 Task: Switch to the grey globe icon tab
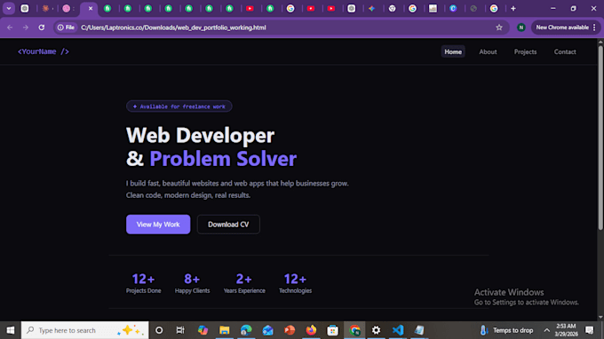[473, 8]
